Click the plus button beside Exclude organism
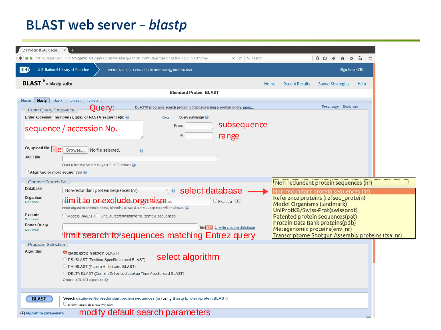The width and height of the screenshot is (441, 330). click(238, 201)
